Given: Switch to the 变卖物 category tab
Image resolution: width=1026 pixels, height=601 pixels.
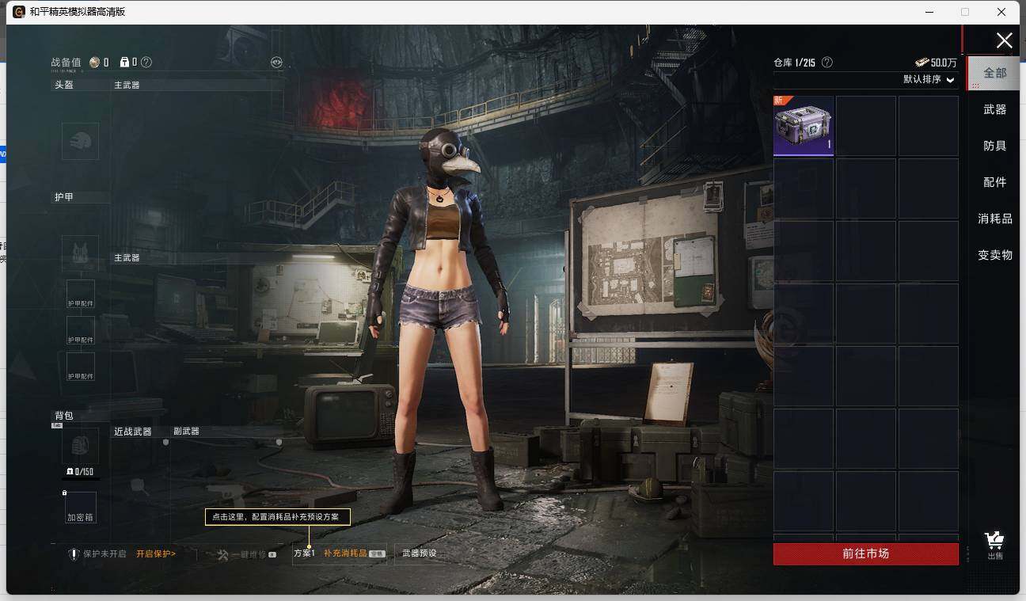Looking at the screenshot, I should (995, 255).
